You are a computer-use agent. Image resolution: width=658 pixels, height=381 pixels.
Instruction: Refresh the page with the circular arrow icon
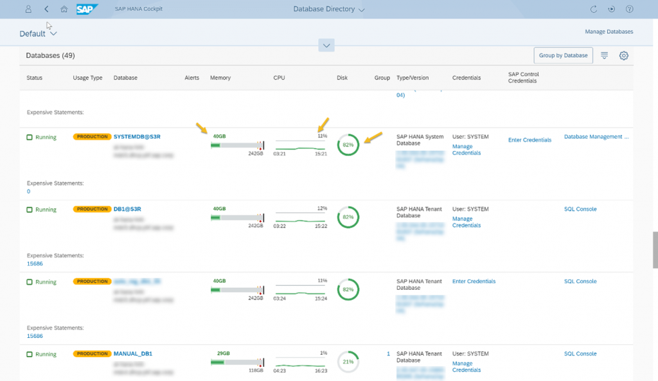593,9
